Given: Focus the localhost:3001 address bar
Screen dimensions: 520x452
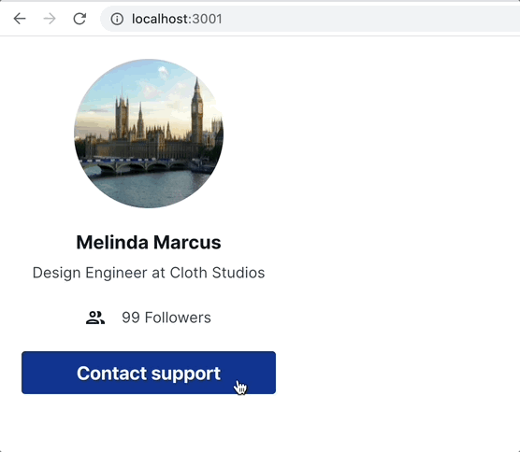Looking at the screenshot, I should (311, 19).
